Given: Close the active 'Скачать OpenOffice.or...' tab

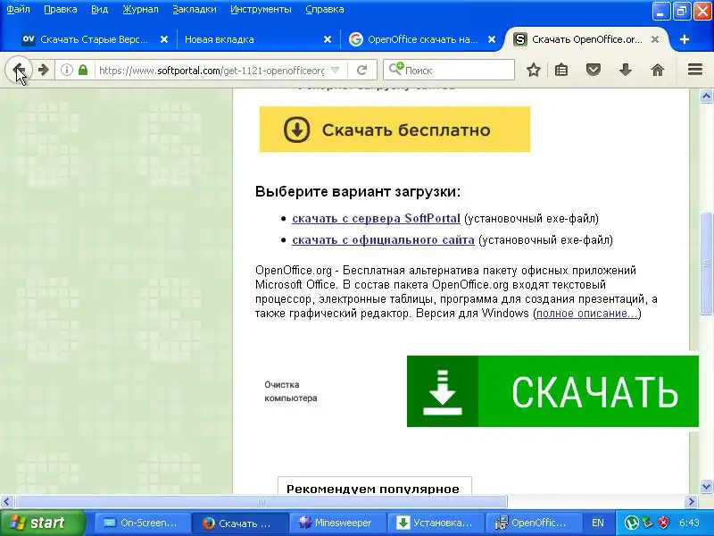Looking at the screenshot, I should click(655, 39).
